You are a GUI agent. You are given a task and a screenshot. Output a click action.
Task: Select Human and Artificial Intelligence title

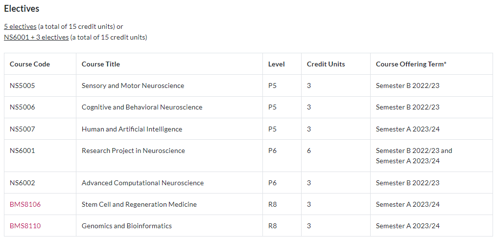(132, 129)
